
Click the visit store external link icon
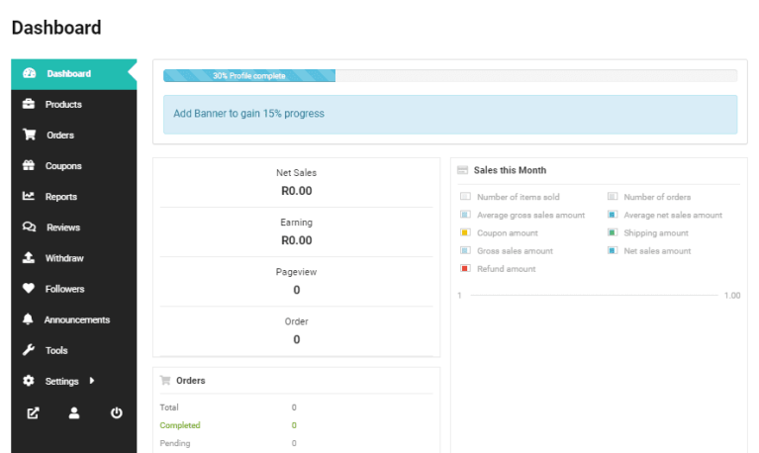pos(33,413)
